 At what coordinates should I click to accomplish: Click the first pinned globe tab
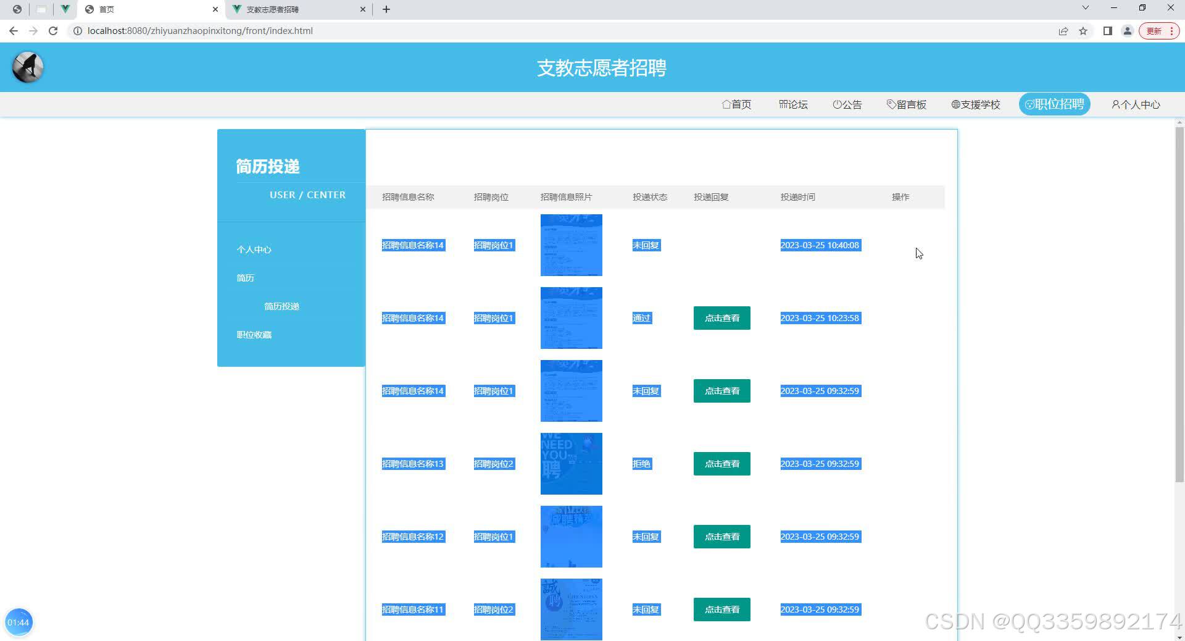coord(17,9)
